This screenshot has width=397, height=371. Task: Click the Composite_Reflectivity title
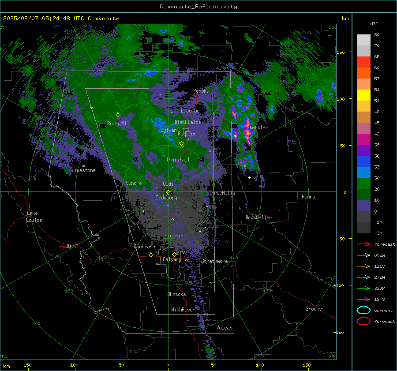(x=198, y=7)
